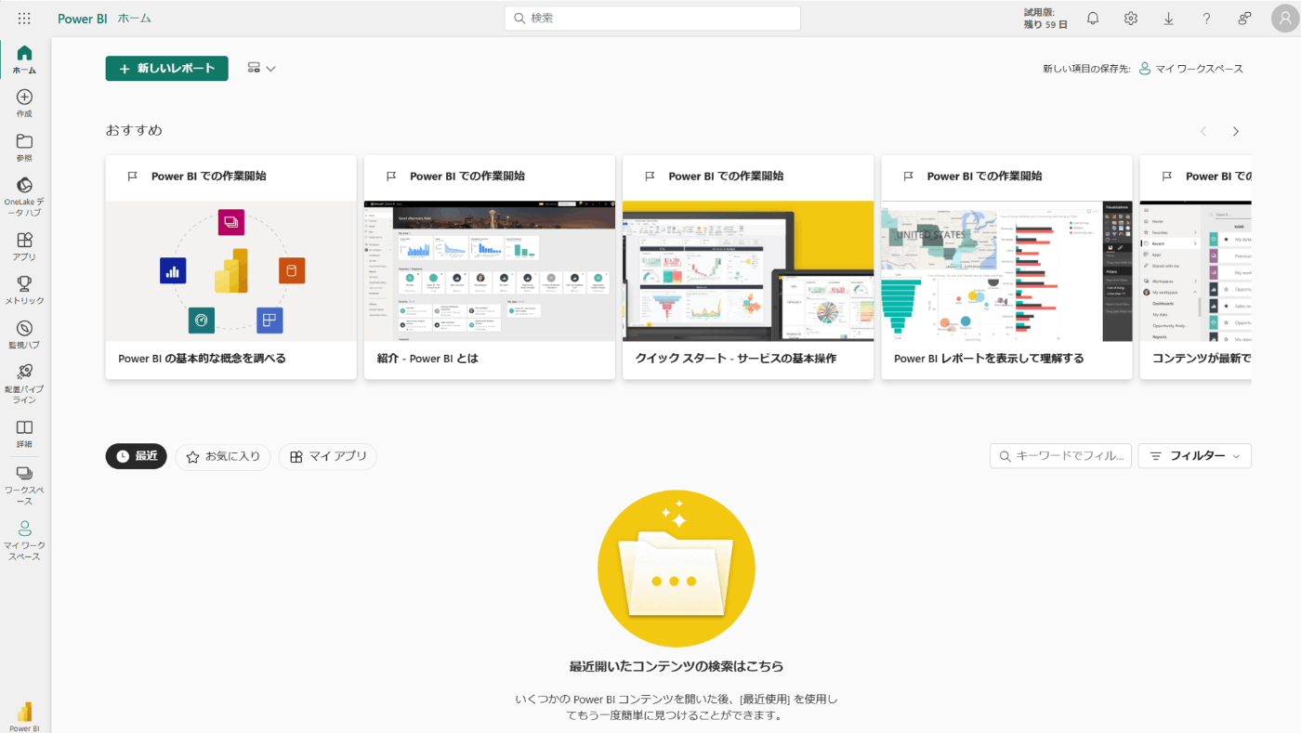Viewport: 1301px width, 733px height.
Task: Show previous recommended cards arrow
Action: click(1203, 132)
